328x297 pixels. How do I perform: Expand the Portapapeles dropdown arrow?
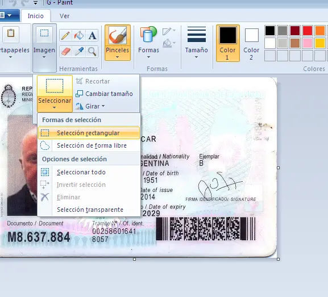tap(10, 57)
